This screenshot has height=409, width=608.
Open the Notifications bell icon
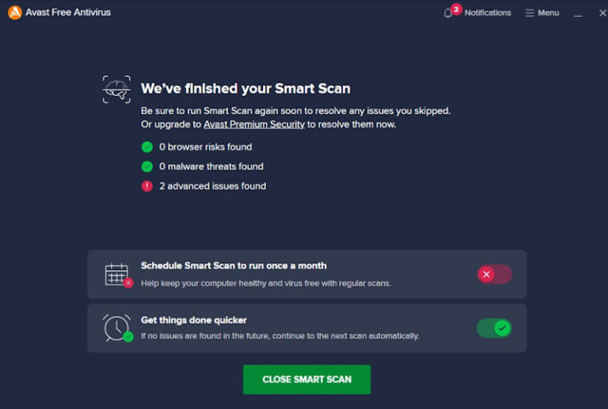tap(449, 13)
